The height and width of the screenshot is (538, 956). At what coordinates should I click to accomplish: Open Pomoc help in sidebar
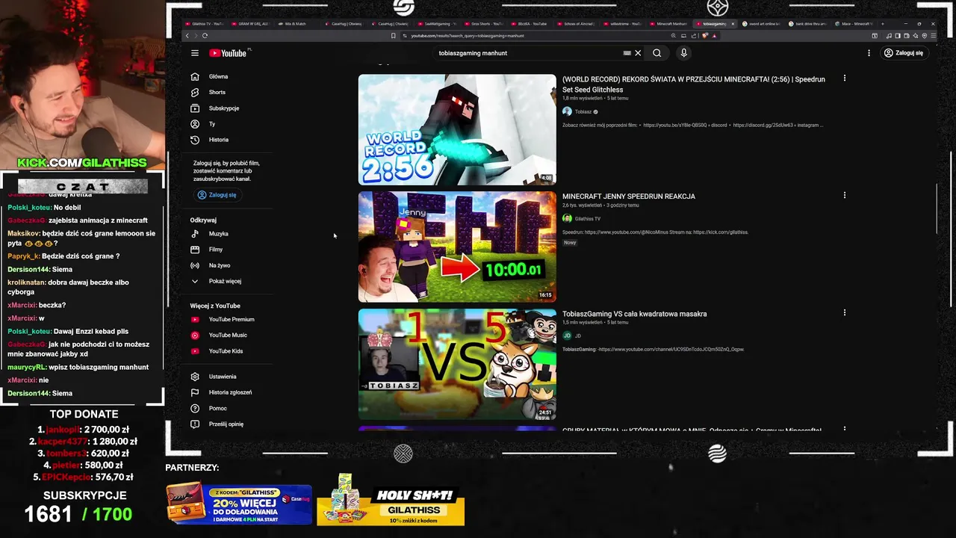coord(217,408)
